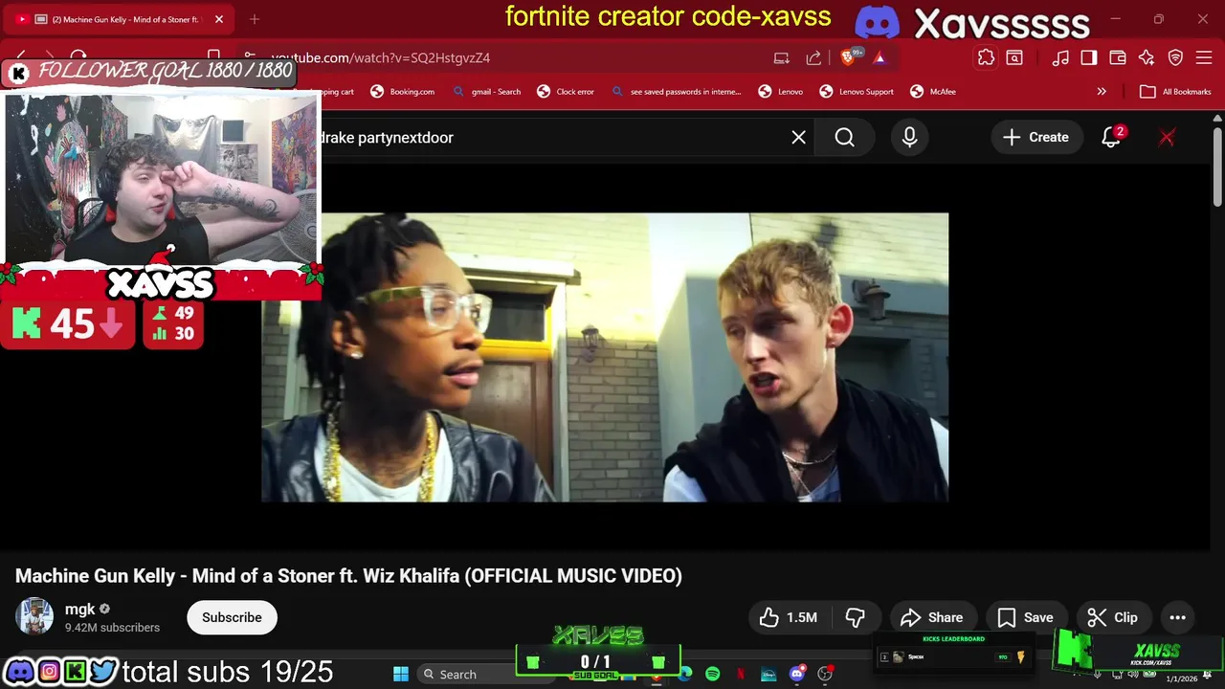Dislike the video with thumbs down
The height and width of the screenshot is (689, 1225).
(x=856, y=617)
